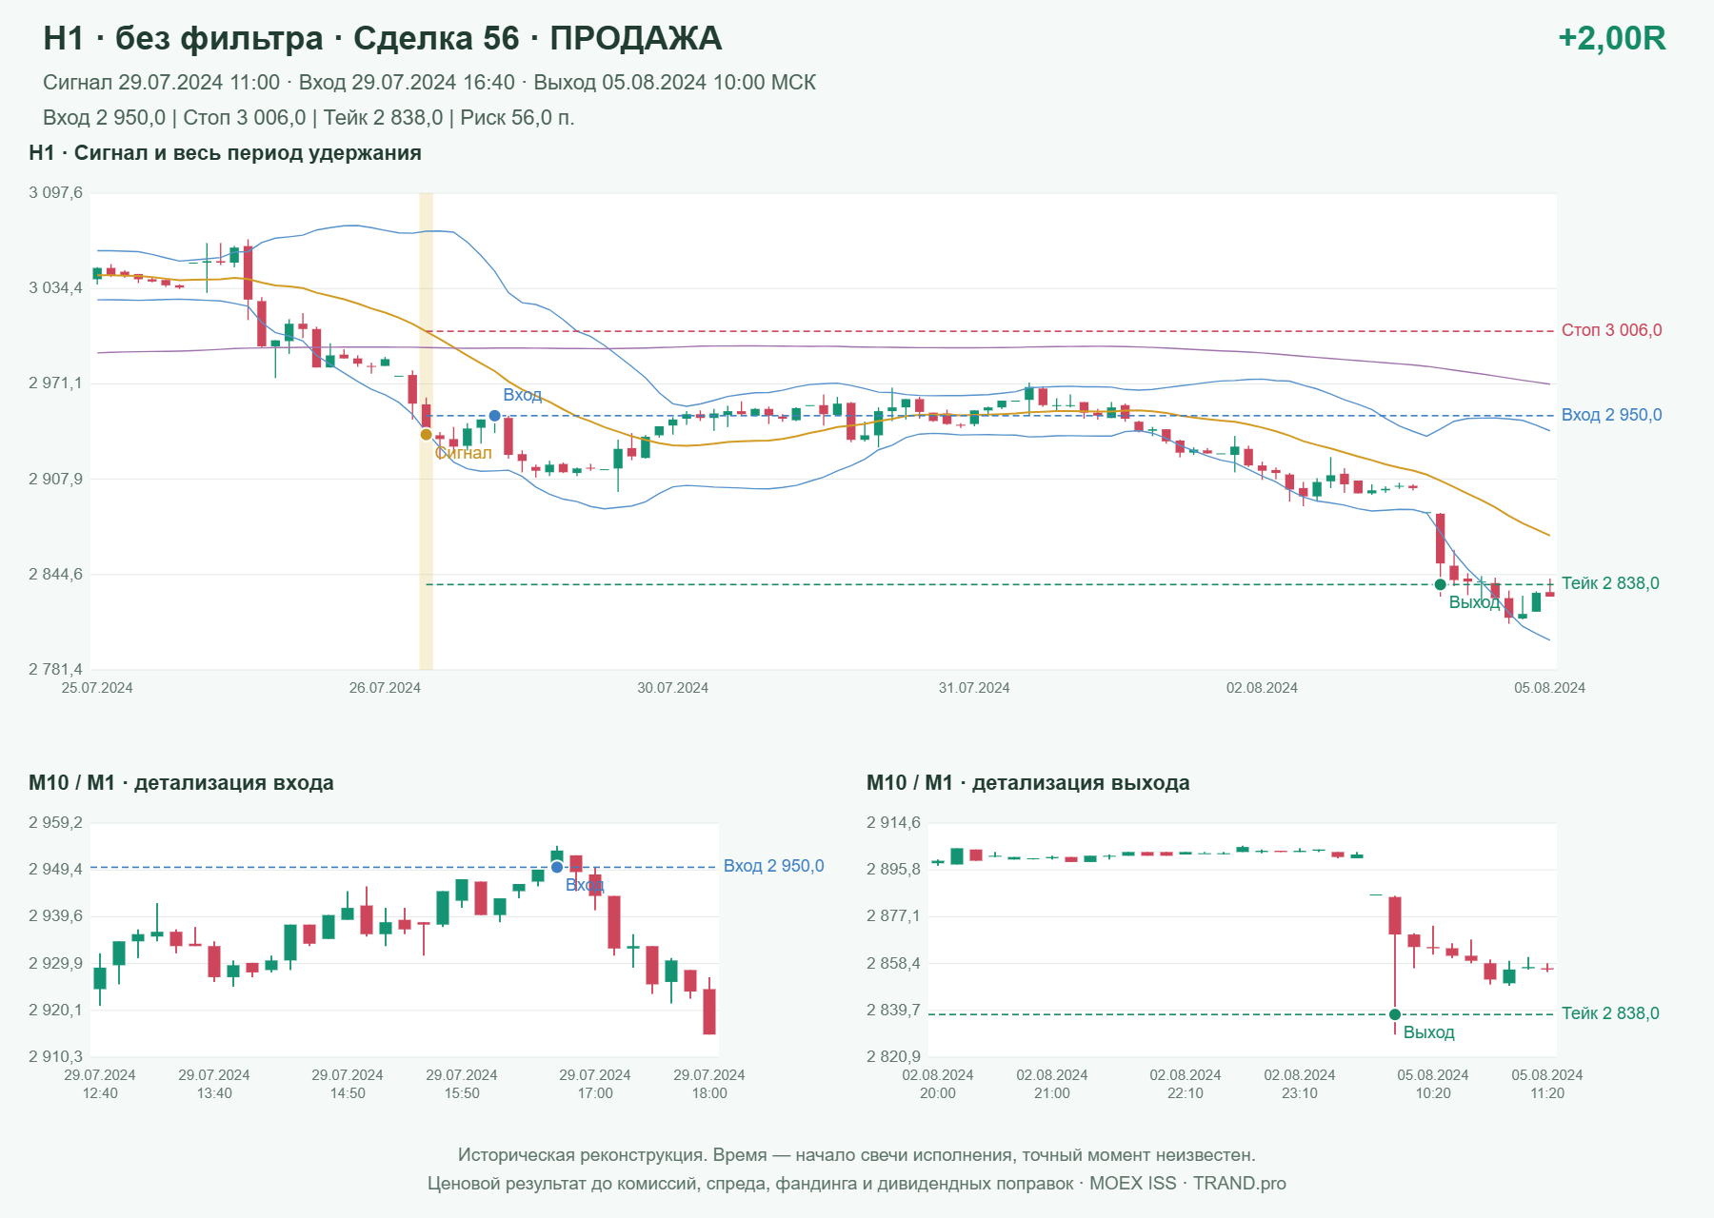Click the green exit marker dot on H1 chart
Image resolution: width=1714 pixels, height=1218 pixels.
[x=1440, y=584]
